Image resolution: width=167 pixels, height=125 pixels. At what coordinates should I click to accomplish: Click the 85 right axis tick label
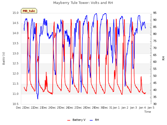point(155,27)
